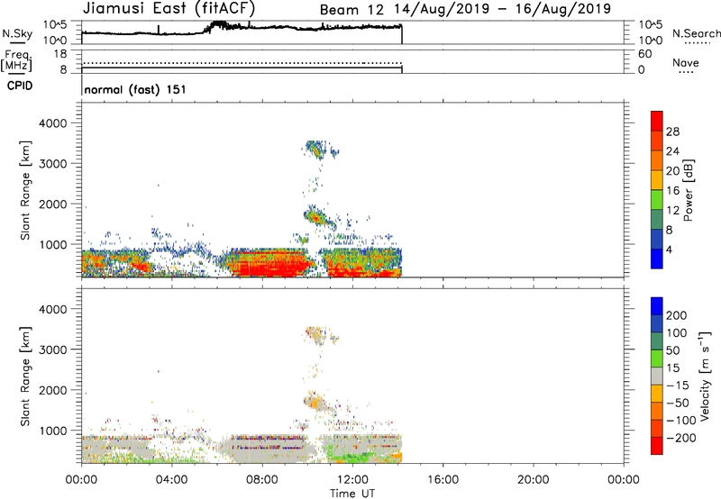Click the '08:00' time axis tick label

click(x=261, y=480)
